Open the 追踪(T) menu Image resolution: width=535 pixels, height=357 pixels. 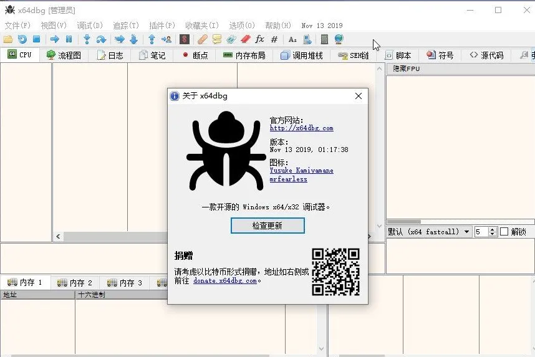pos(126,26)
